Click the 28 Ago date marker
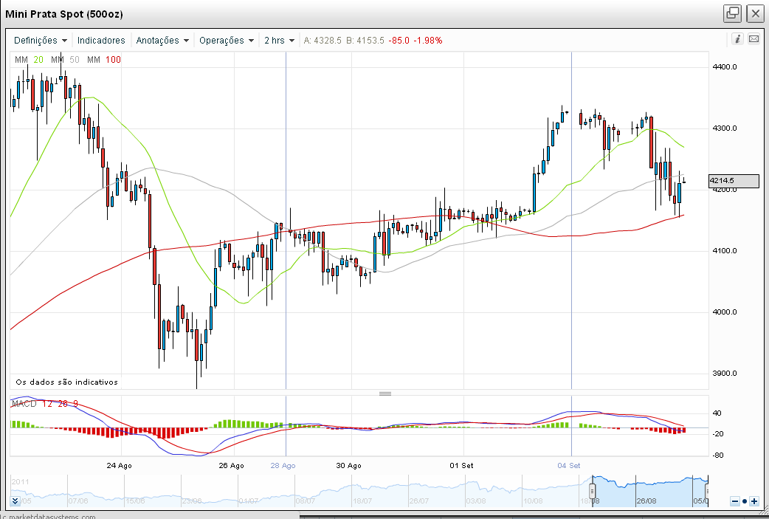This screenshot has width=769, height=519. (x=283, y=466)
